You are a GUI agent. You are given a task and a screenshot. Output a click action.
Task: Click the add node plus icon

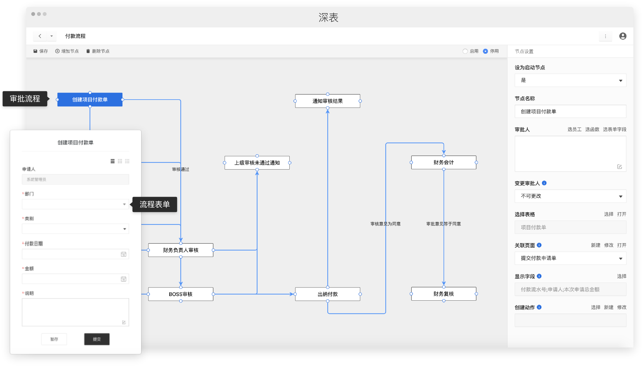(x=57, y=51)
